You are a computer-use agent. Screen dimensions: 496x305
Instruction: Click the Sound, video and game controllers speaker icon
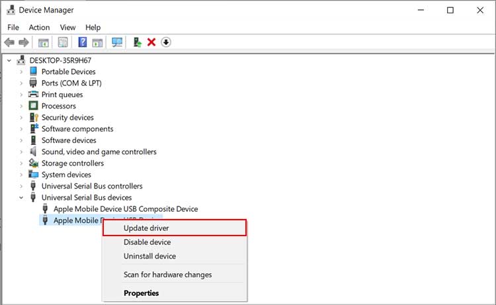point(33,152)
